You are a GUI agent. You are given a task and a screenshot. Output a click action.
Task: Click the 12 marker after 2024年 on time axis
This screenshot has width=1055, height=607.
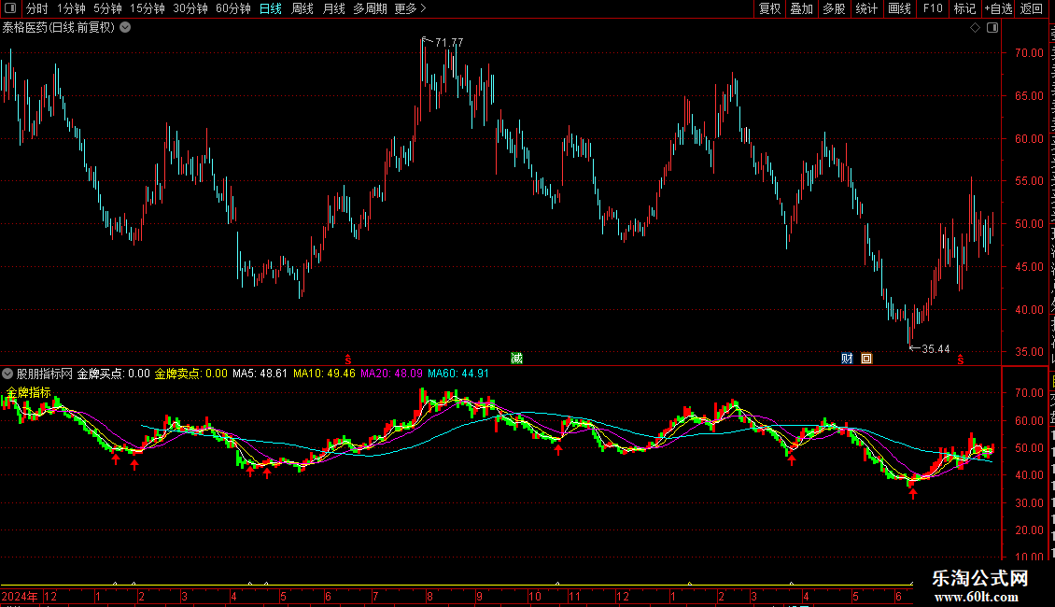pos(50,596)
